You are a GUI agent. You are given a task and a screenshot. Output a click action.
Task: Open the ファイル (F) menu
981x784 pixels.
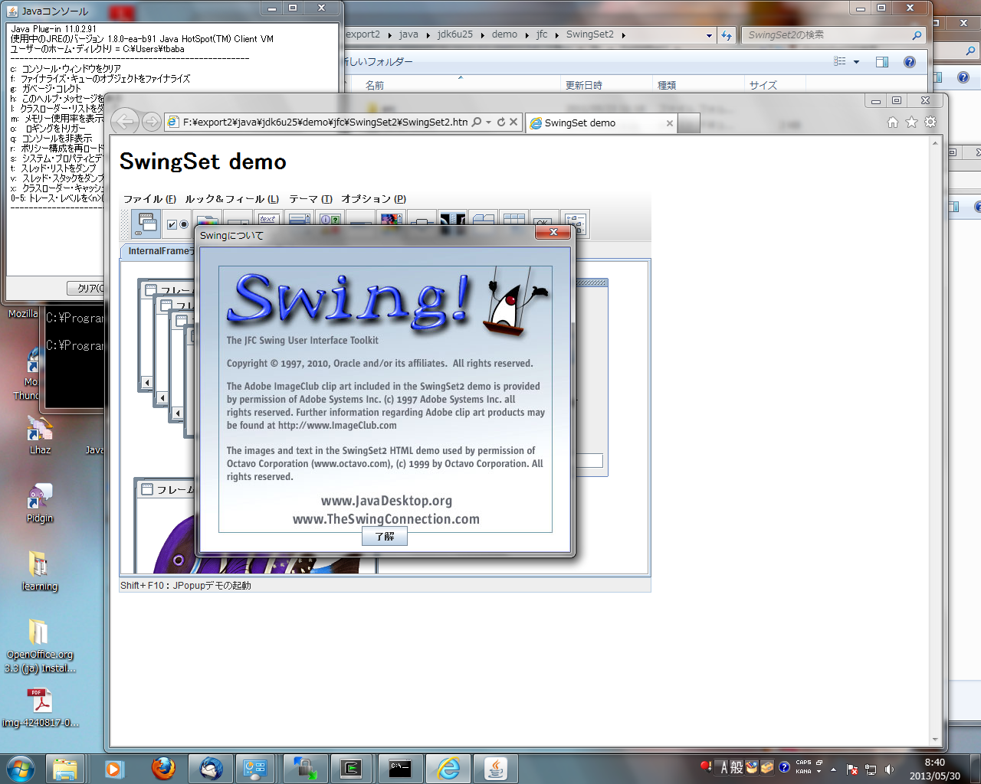pos(149,199)
